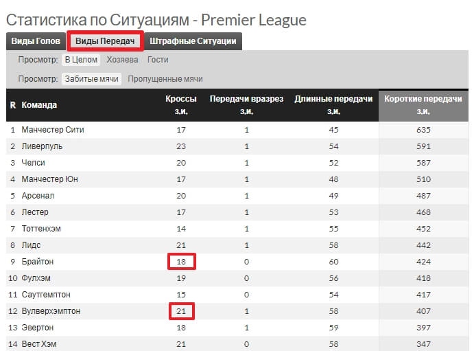474x351 pixels.
Task: Switch the view to Гости
Action: (158, 60)
